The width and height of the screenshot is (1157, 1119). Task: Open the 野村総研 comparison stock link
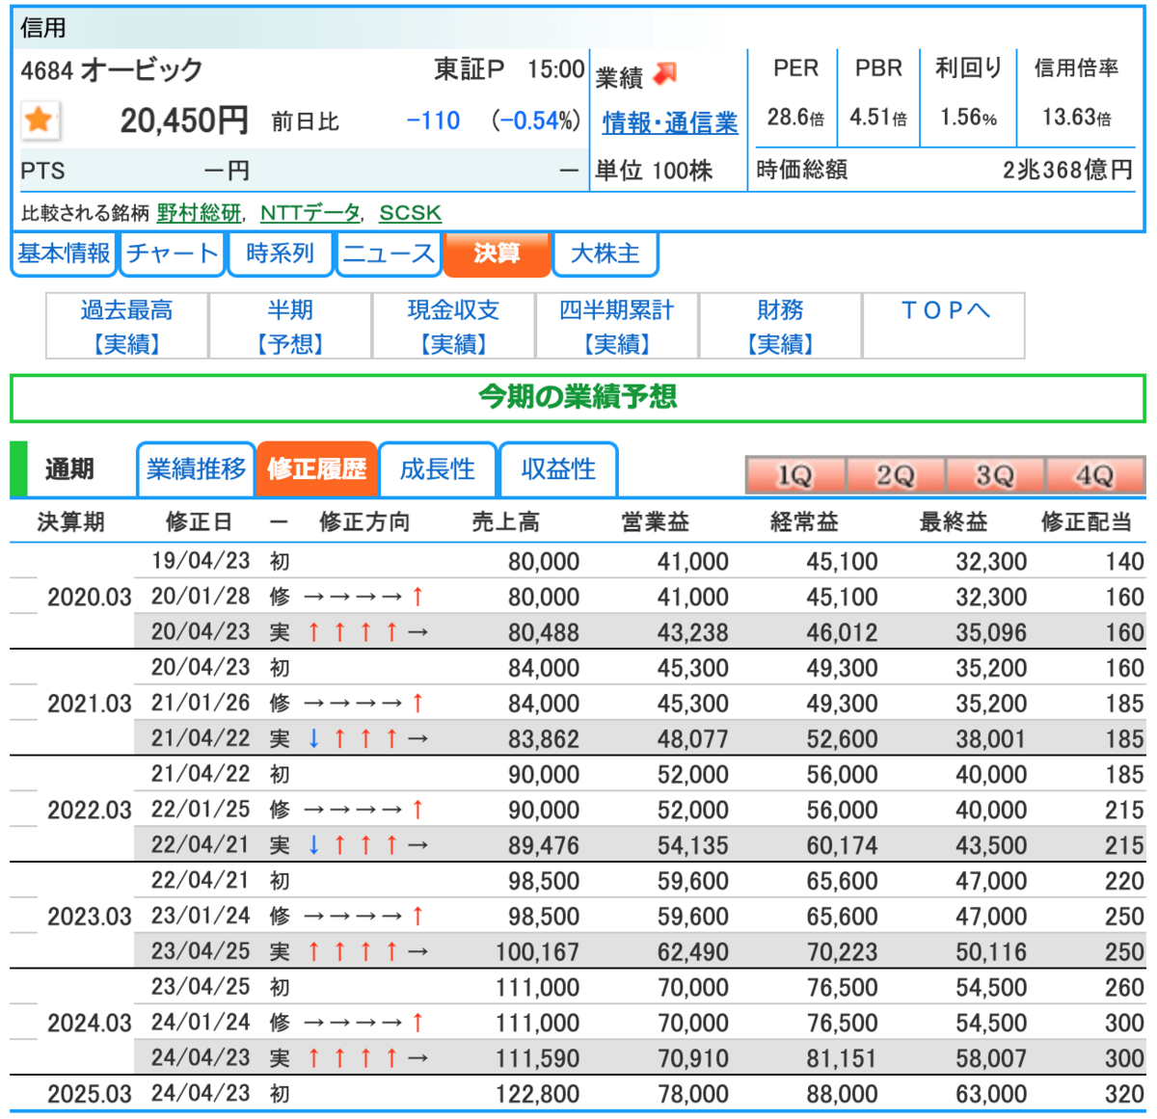(x=200, y=213)
